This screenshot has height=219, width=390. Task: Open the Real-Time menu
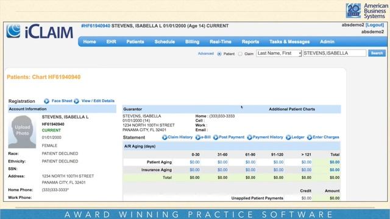[221, 42]
